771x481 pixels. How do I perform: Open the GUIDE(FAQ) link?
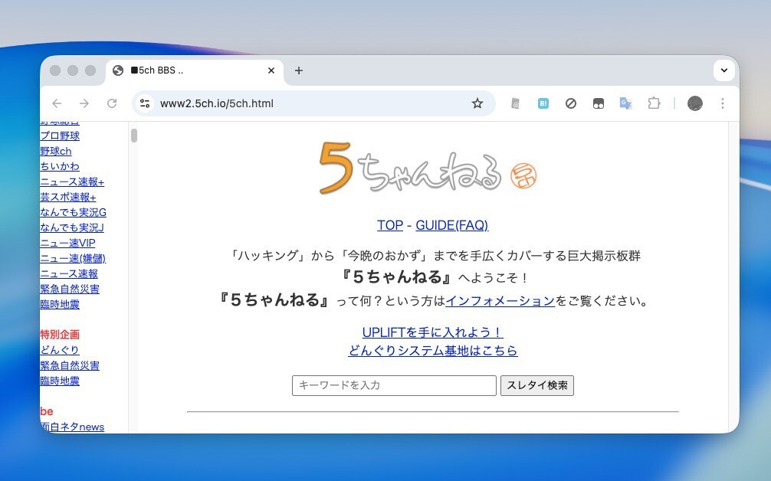click(x=452, y=225)
